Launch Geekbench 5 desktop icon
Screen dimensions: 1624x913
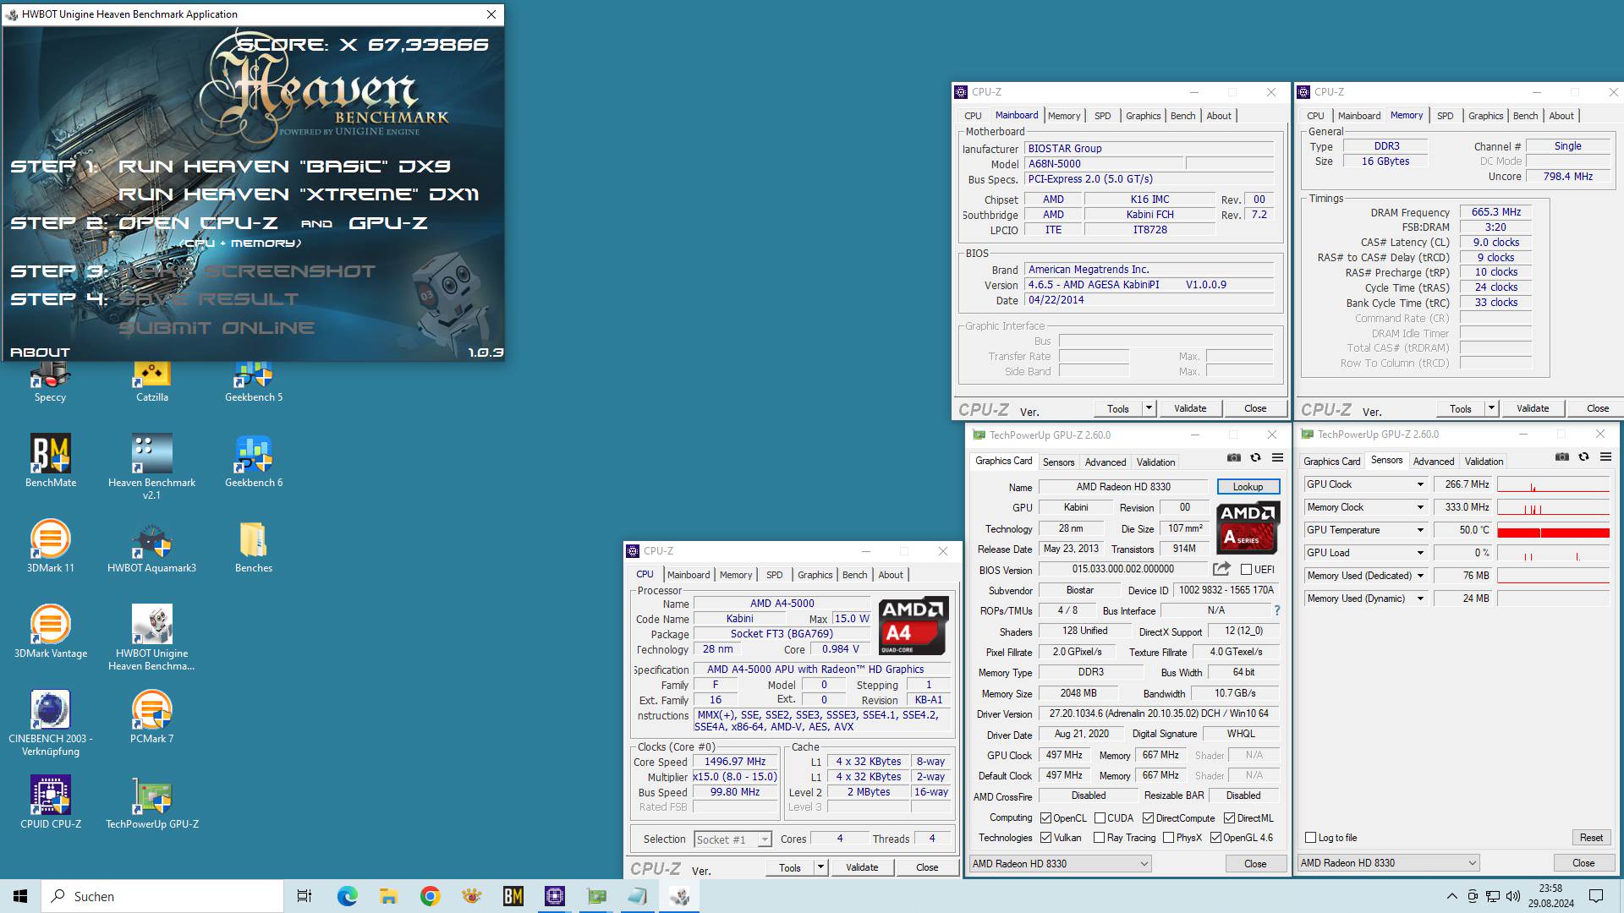click(254, 382)
